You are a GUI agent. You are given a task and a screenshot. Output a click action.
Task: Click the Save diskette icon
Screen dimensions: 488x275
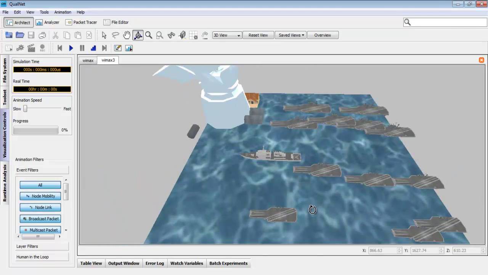tap(31, 35)
